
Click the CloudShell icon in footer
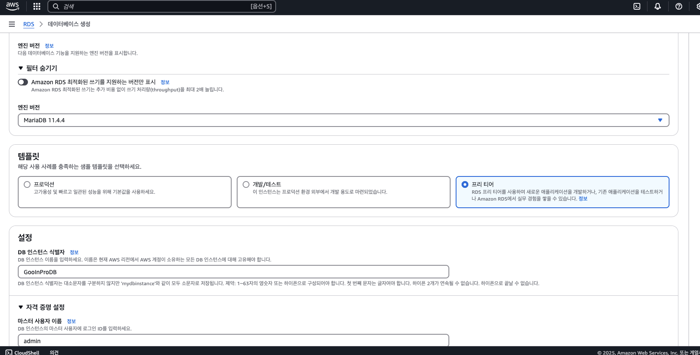9,352
